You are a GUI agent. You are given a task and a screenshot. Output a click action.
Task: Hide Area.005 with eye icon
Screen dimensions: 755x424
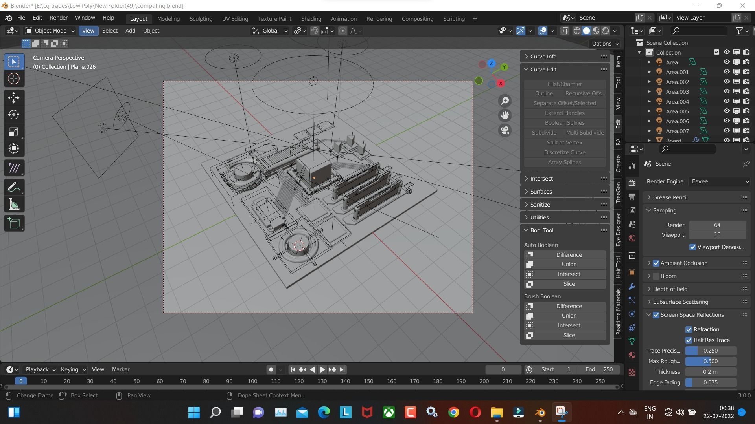pos(726,111)
